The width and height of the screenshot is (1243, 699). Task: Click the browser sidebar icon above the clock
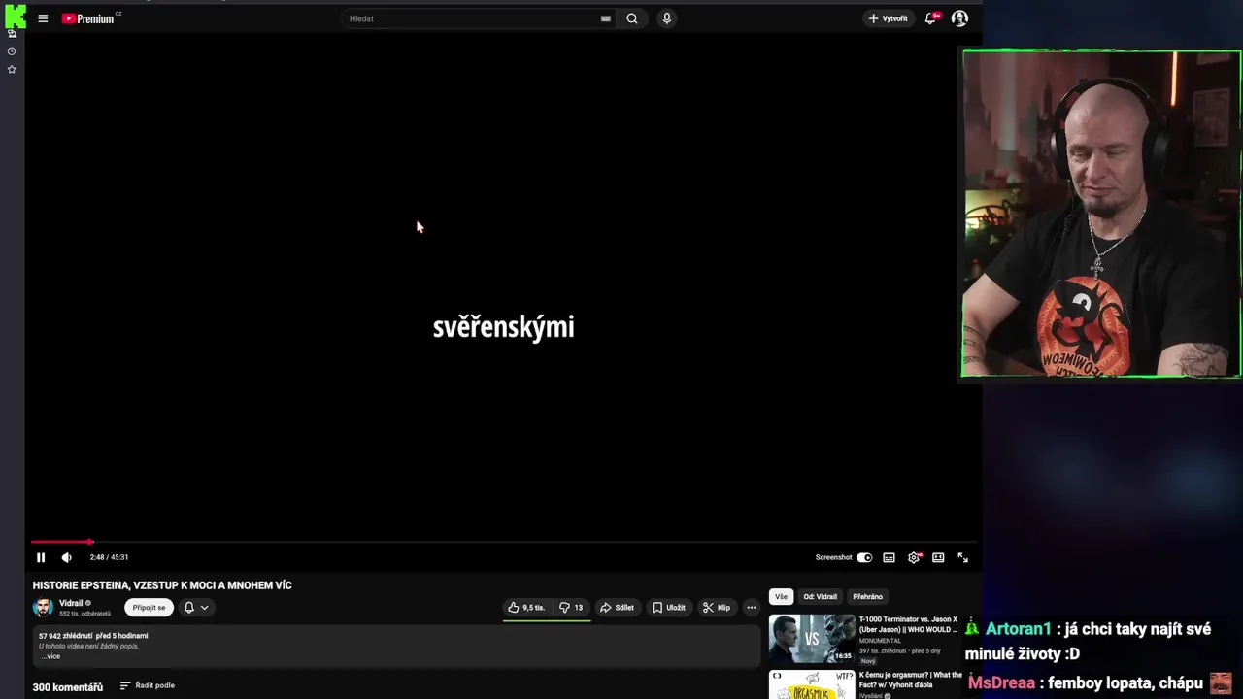12,34
